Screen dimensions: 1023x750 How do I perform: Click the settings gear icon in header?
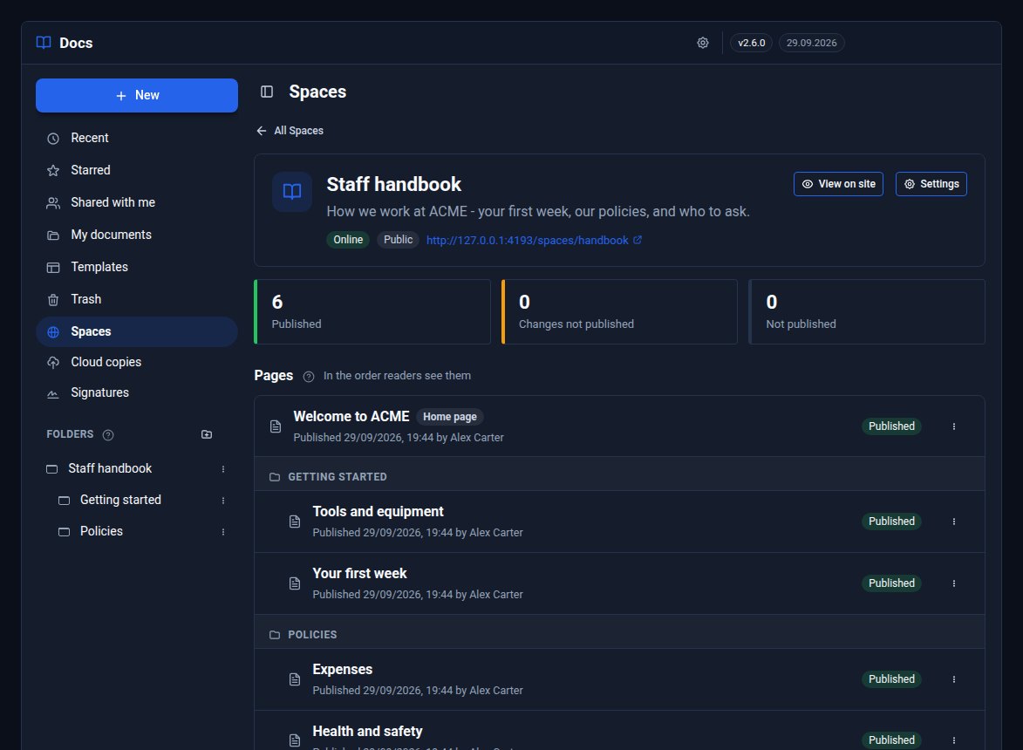pyautogui.click(x=703, y=43)
